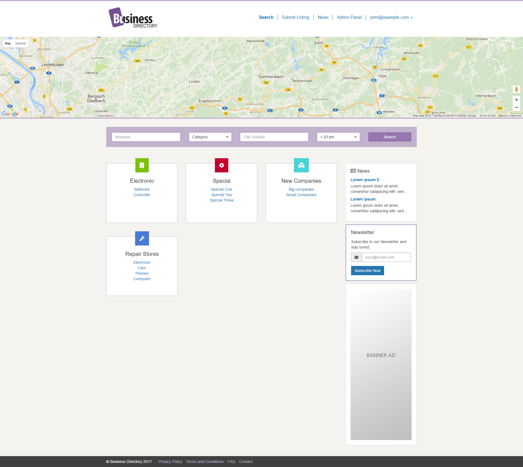The width and height of the screenshot is (523, 467).
Task: Open the Special Two link
Action: [x=221, y=195]
